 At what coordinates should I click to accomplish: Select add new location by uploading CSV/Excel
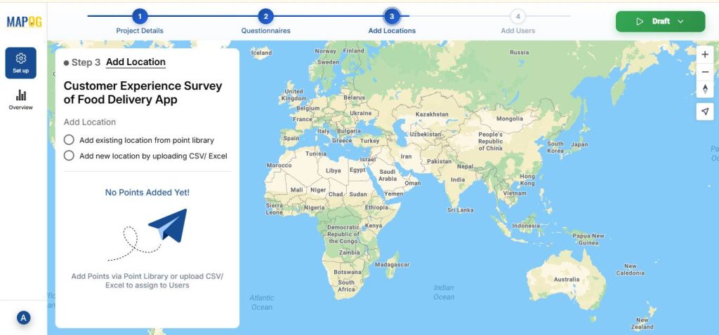[69, 156]
